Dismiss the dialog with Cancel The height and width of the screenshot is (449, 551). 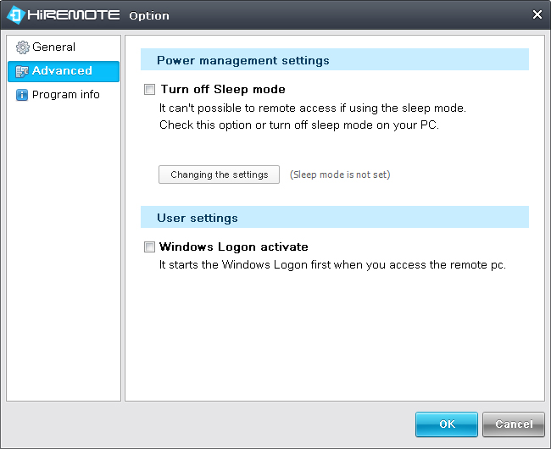coord(514,424)
